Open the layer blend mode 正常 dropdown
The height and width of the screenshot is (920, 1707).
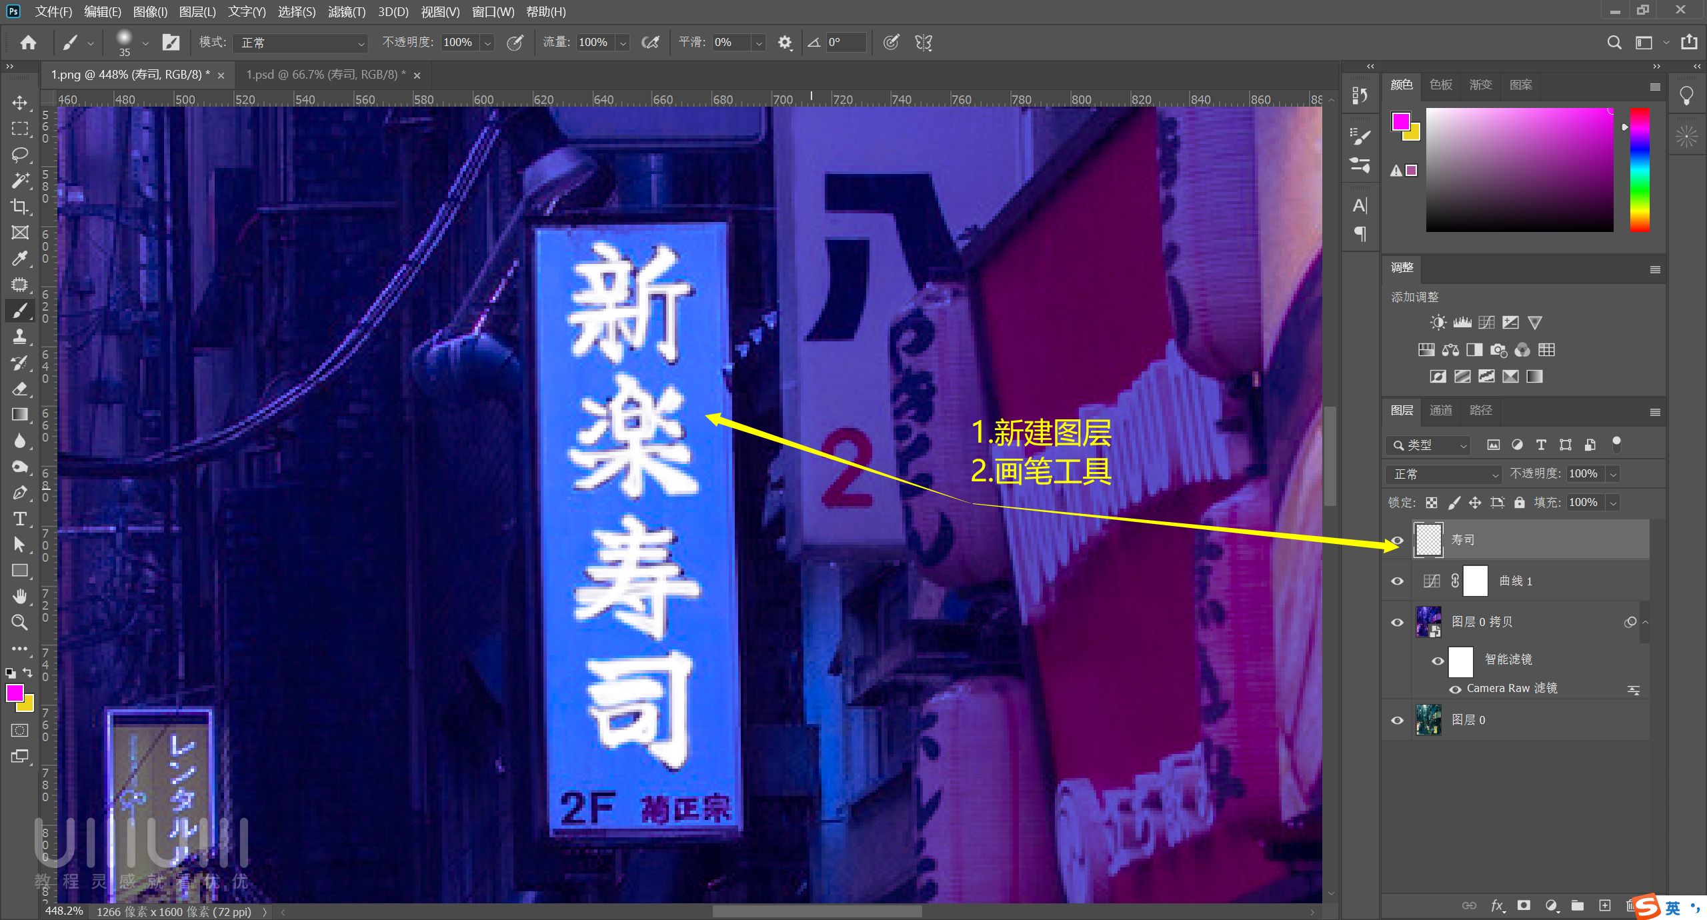[1443, 474]
